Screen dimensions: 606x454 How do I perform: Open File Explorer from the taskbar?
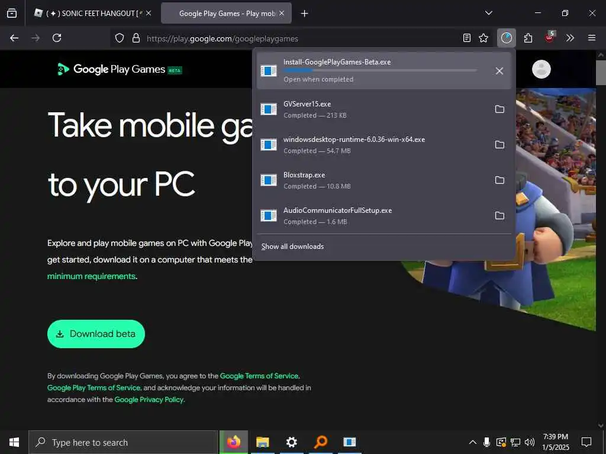click(x=262, y=442)
